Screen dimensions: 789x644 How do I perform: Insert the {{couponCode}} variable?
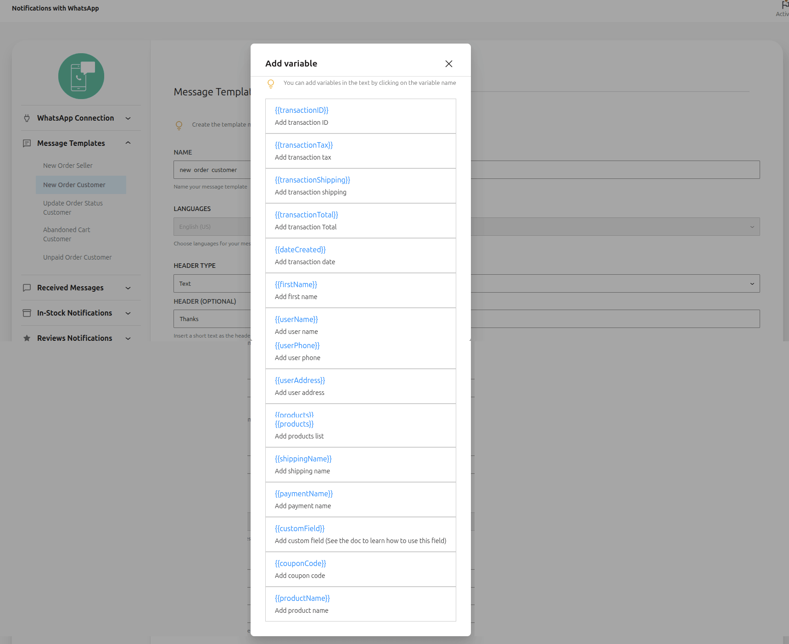click(x=301, y=563)
